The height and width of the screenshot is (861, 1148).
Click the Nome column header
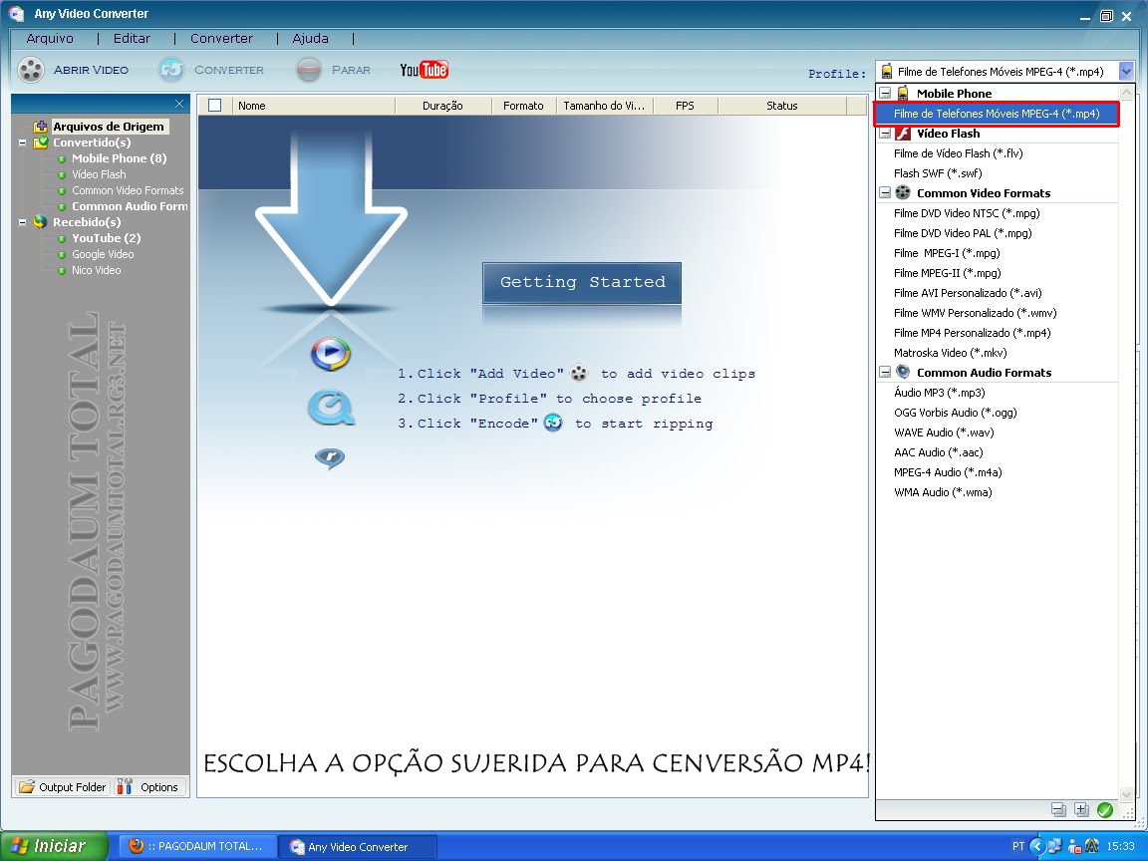click(x=313, y=106)
